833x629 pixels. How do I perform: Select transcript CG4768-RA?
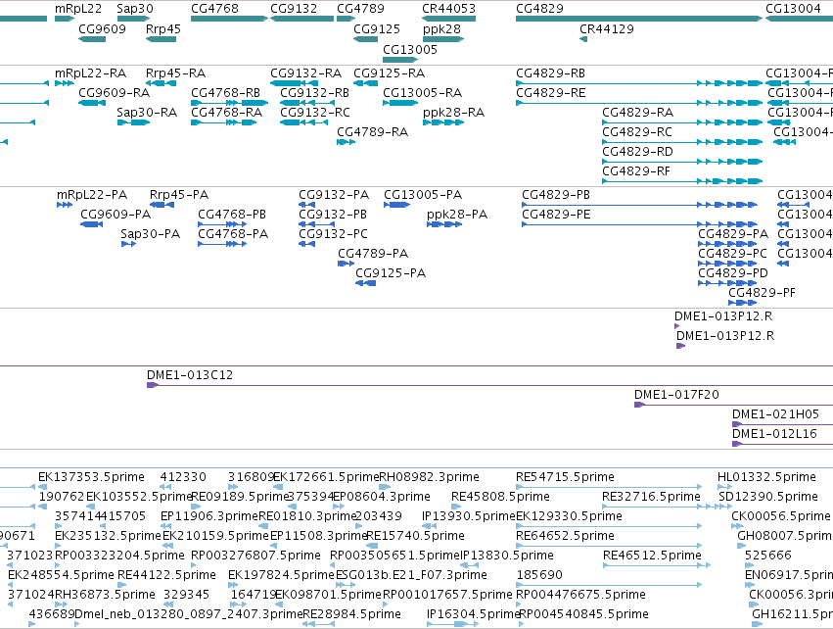pyautogui.click(x=223, y=122)
